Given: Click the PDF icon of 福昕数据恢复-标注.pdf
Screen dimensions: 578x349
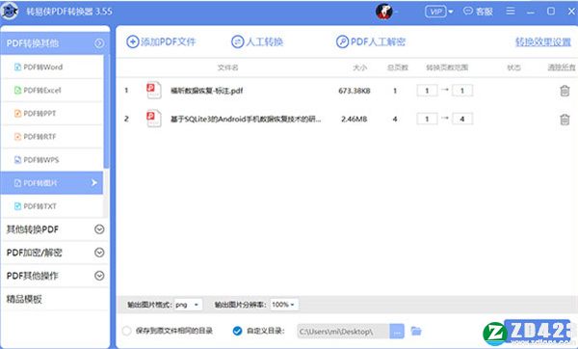Looking at the screenshot, I should (154, 90).
